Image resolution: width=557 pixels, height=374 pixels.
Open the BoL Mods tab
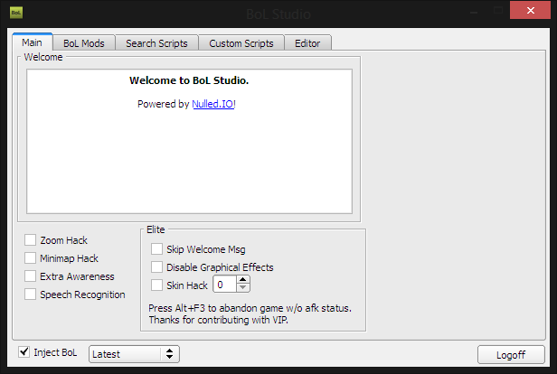pyautogui.click(x=84, y=43)
